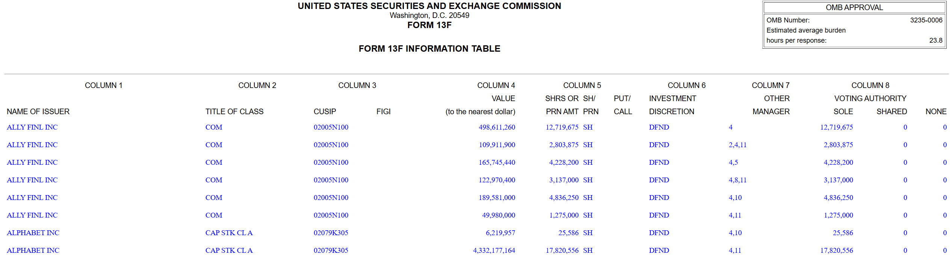Click the FORM 13F INFORMATION TABLE title
Screen dimensions: 952x258
[x=429, y=49]
